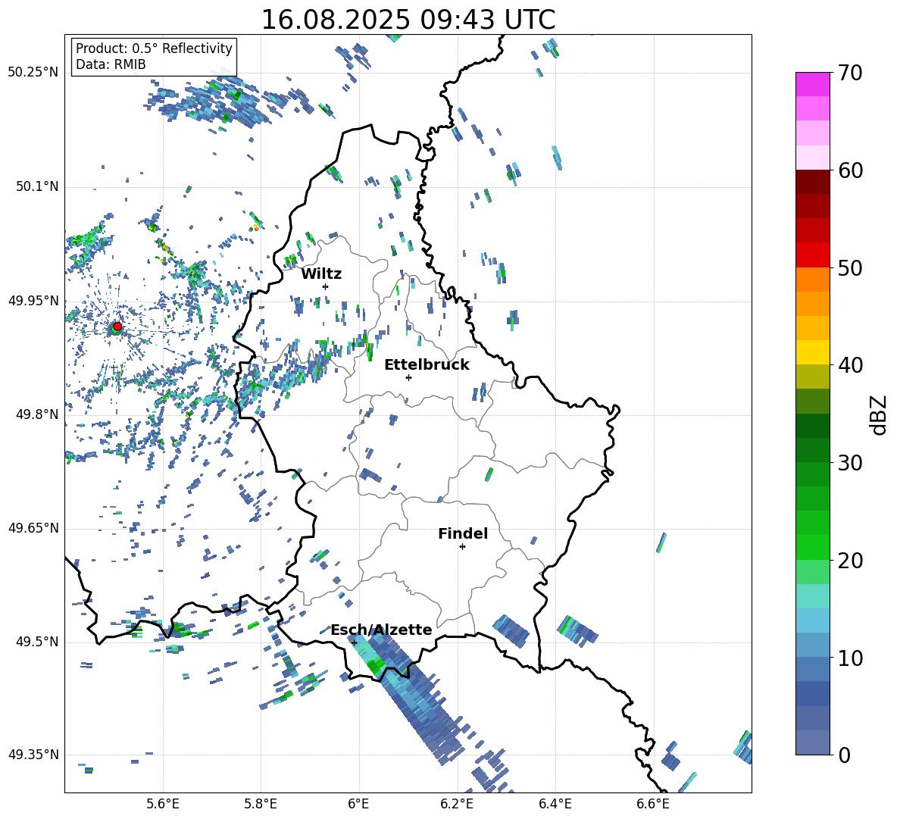Click the 6.2°E longitude label
The image size is (897, 819).
point(457,804)
